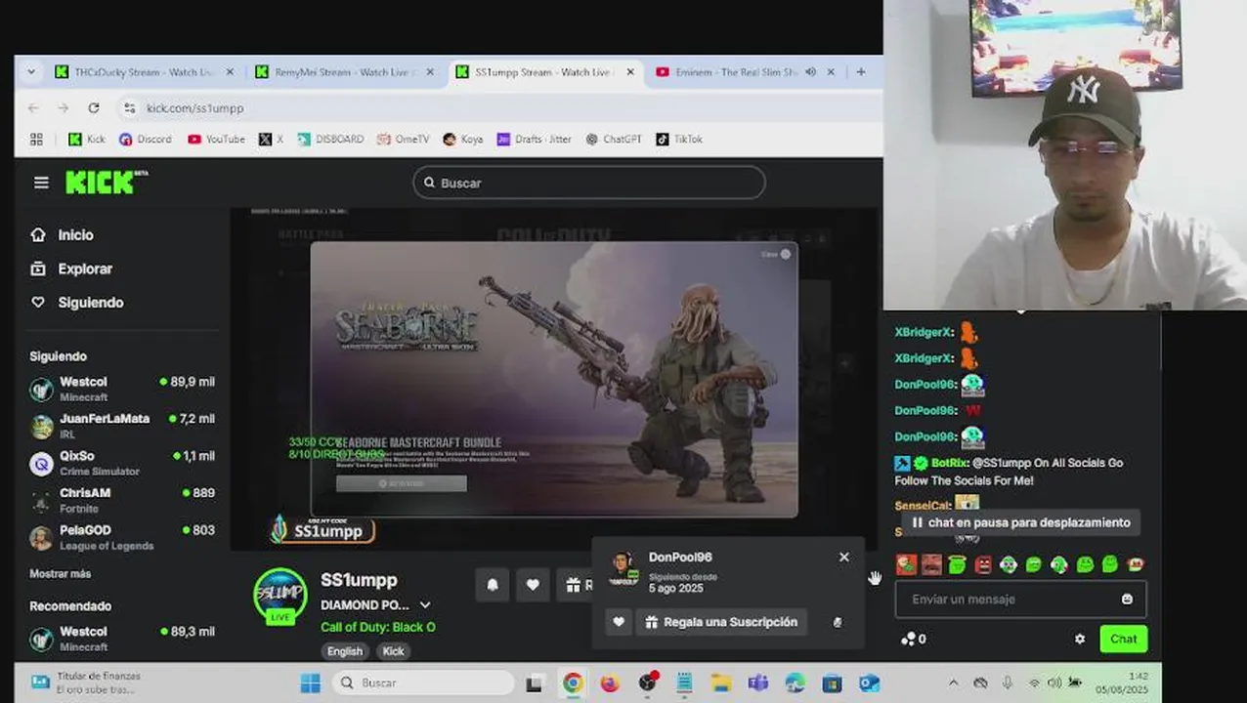Image resolution: width=1247 pixels, height=703 pixels.
Task: Open Westcol's channel under Siguiendo
Action: click(x=122, y=389)
